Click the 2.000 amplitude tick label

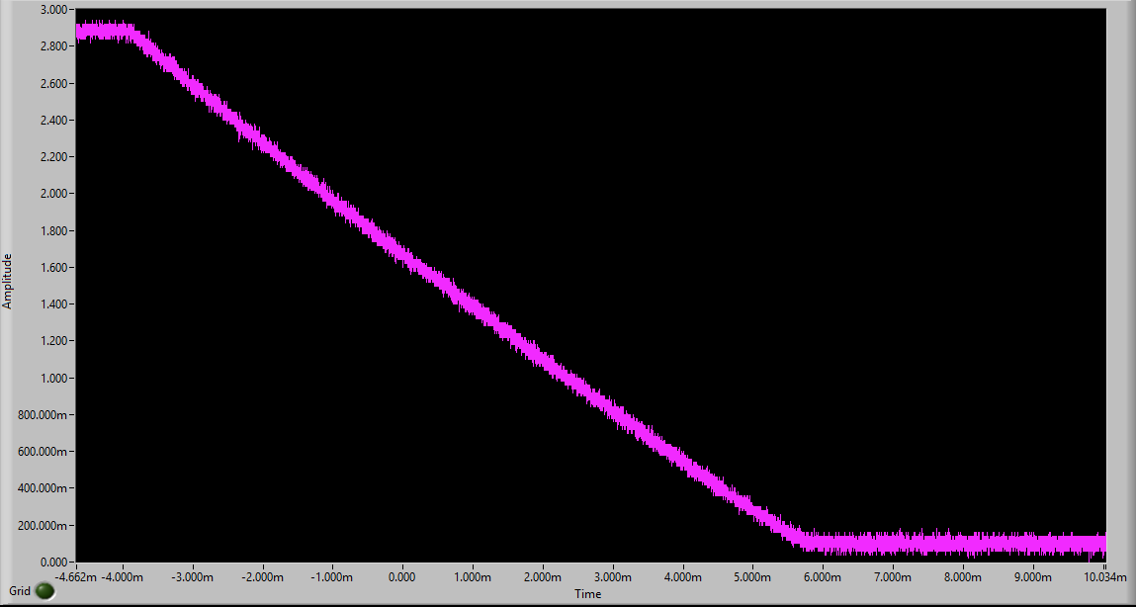pyautogui.click(x=53, y=194)
